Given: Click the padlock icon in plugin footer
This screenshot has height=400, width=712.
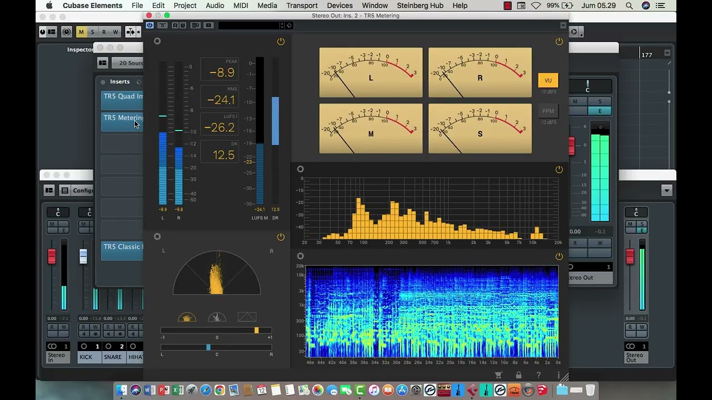Looking at the screenshot, I should [518, 376].
